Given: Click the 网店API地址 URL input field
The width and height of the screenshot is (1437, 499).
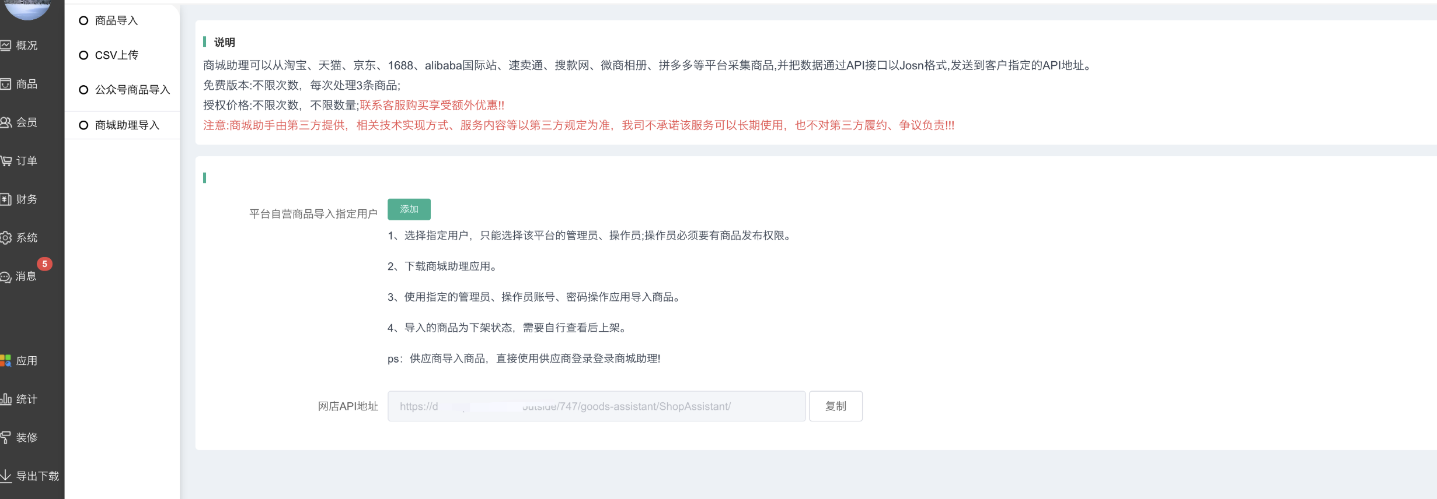Looking at the screenshot, I should pyautogui.click(x=597, y=406).
